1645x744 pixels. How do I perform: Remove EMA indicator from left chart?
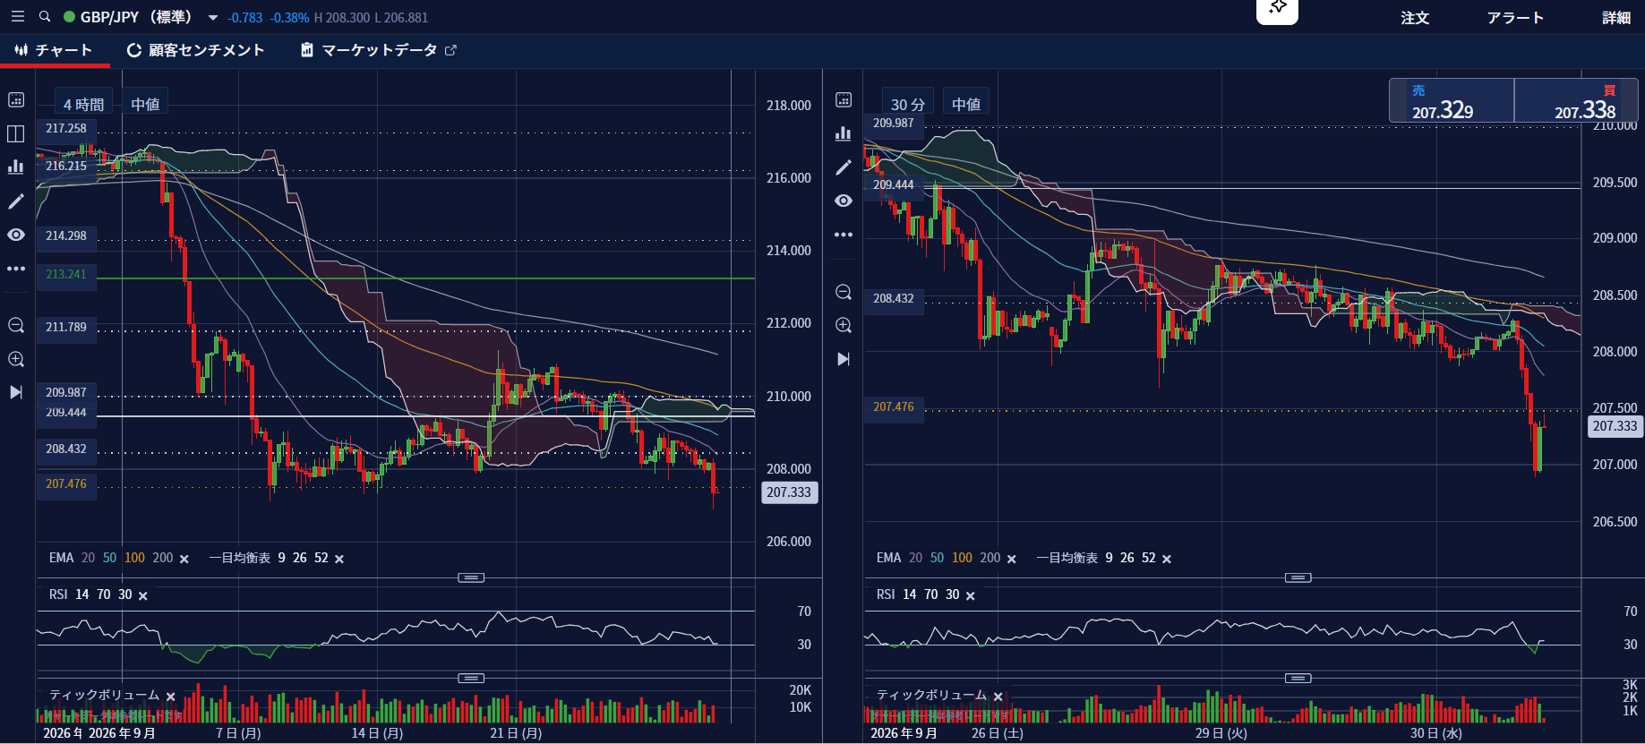(184, 559)
